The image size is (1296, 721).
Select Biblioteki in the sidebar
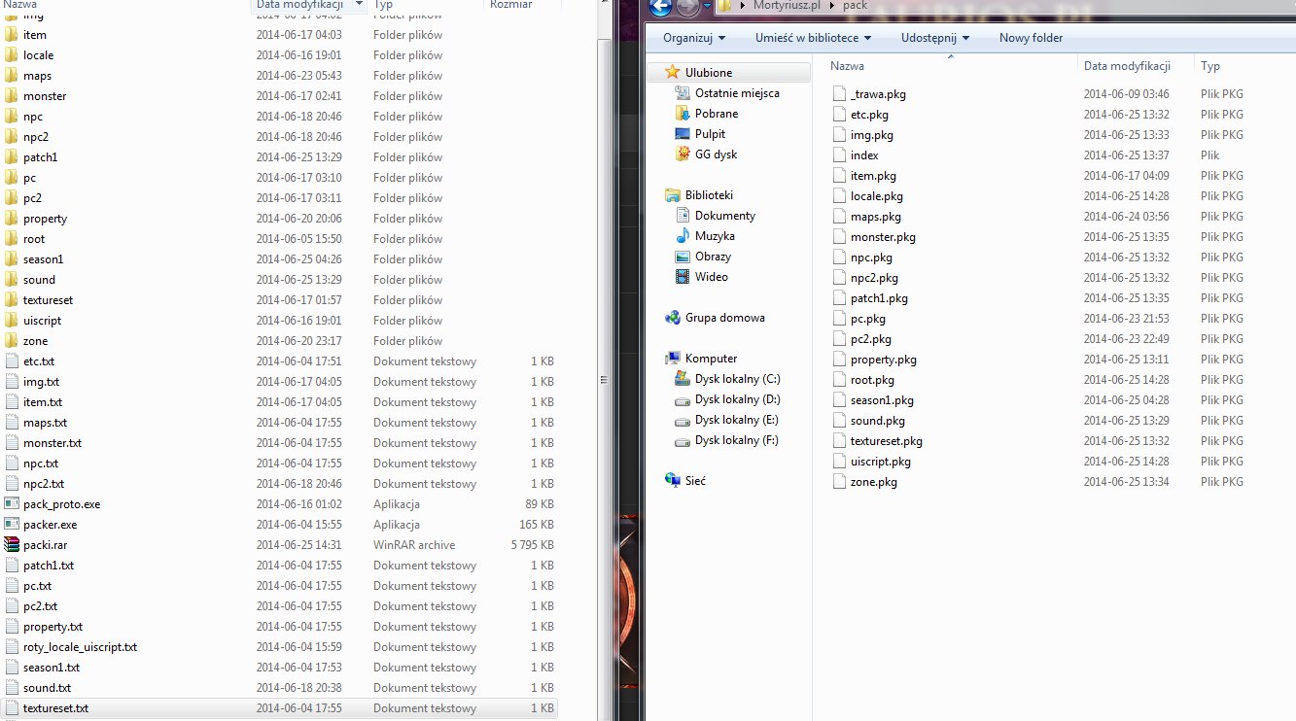[x=709, y=195]
